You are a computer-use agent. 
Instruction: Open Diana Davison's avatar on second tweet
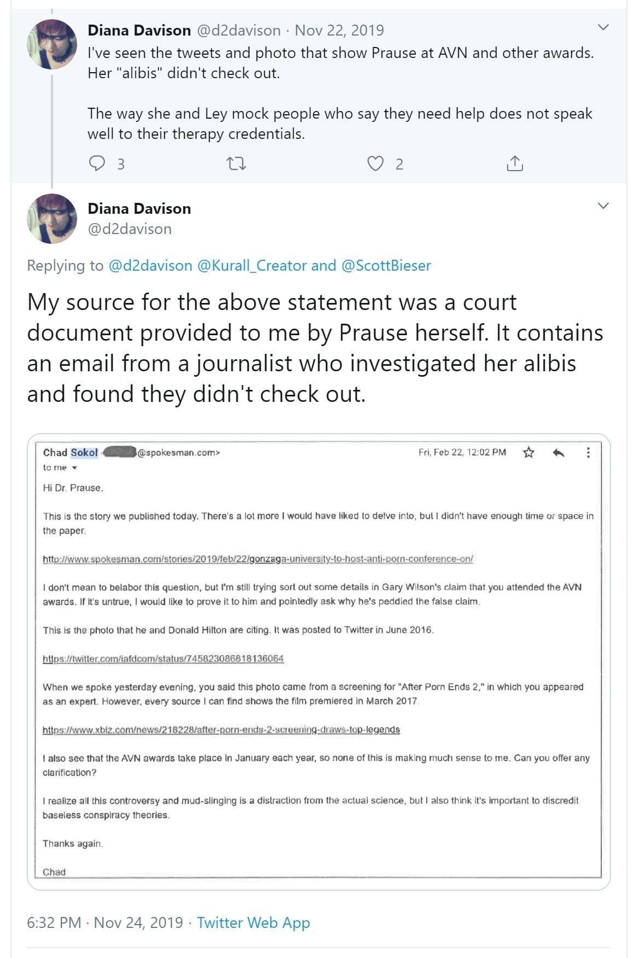52,218
